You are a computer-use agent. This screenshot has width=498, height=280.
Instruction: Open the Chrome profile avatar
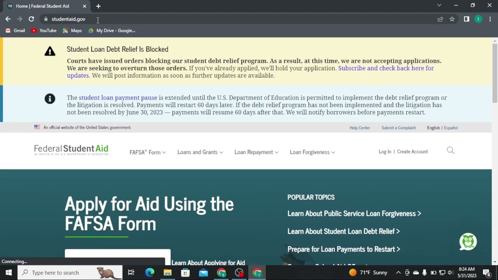pyautogui.click(x=478, y=19)
